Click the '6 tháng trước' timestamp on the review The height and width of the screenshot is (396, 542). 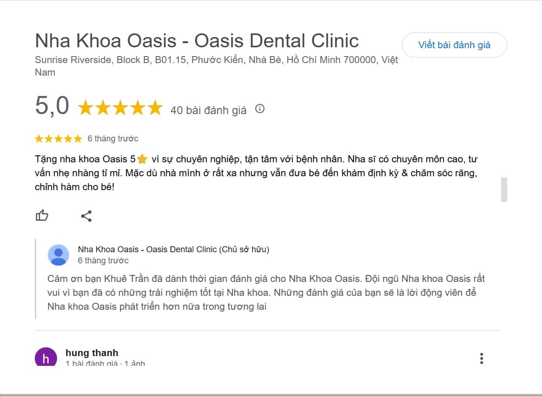[113, 138]
